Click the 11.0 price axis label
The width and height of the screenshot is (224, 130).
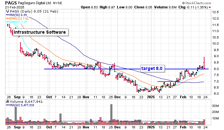pyautogui.click(x=215, y=31)
